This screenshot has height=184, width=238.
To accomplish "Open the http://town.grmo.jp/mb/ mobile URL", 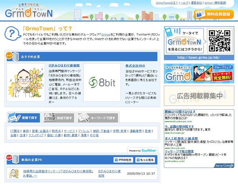I will click(x=199, y=57).
